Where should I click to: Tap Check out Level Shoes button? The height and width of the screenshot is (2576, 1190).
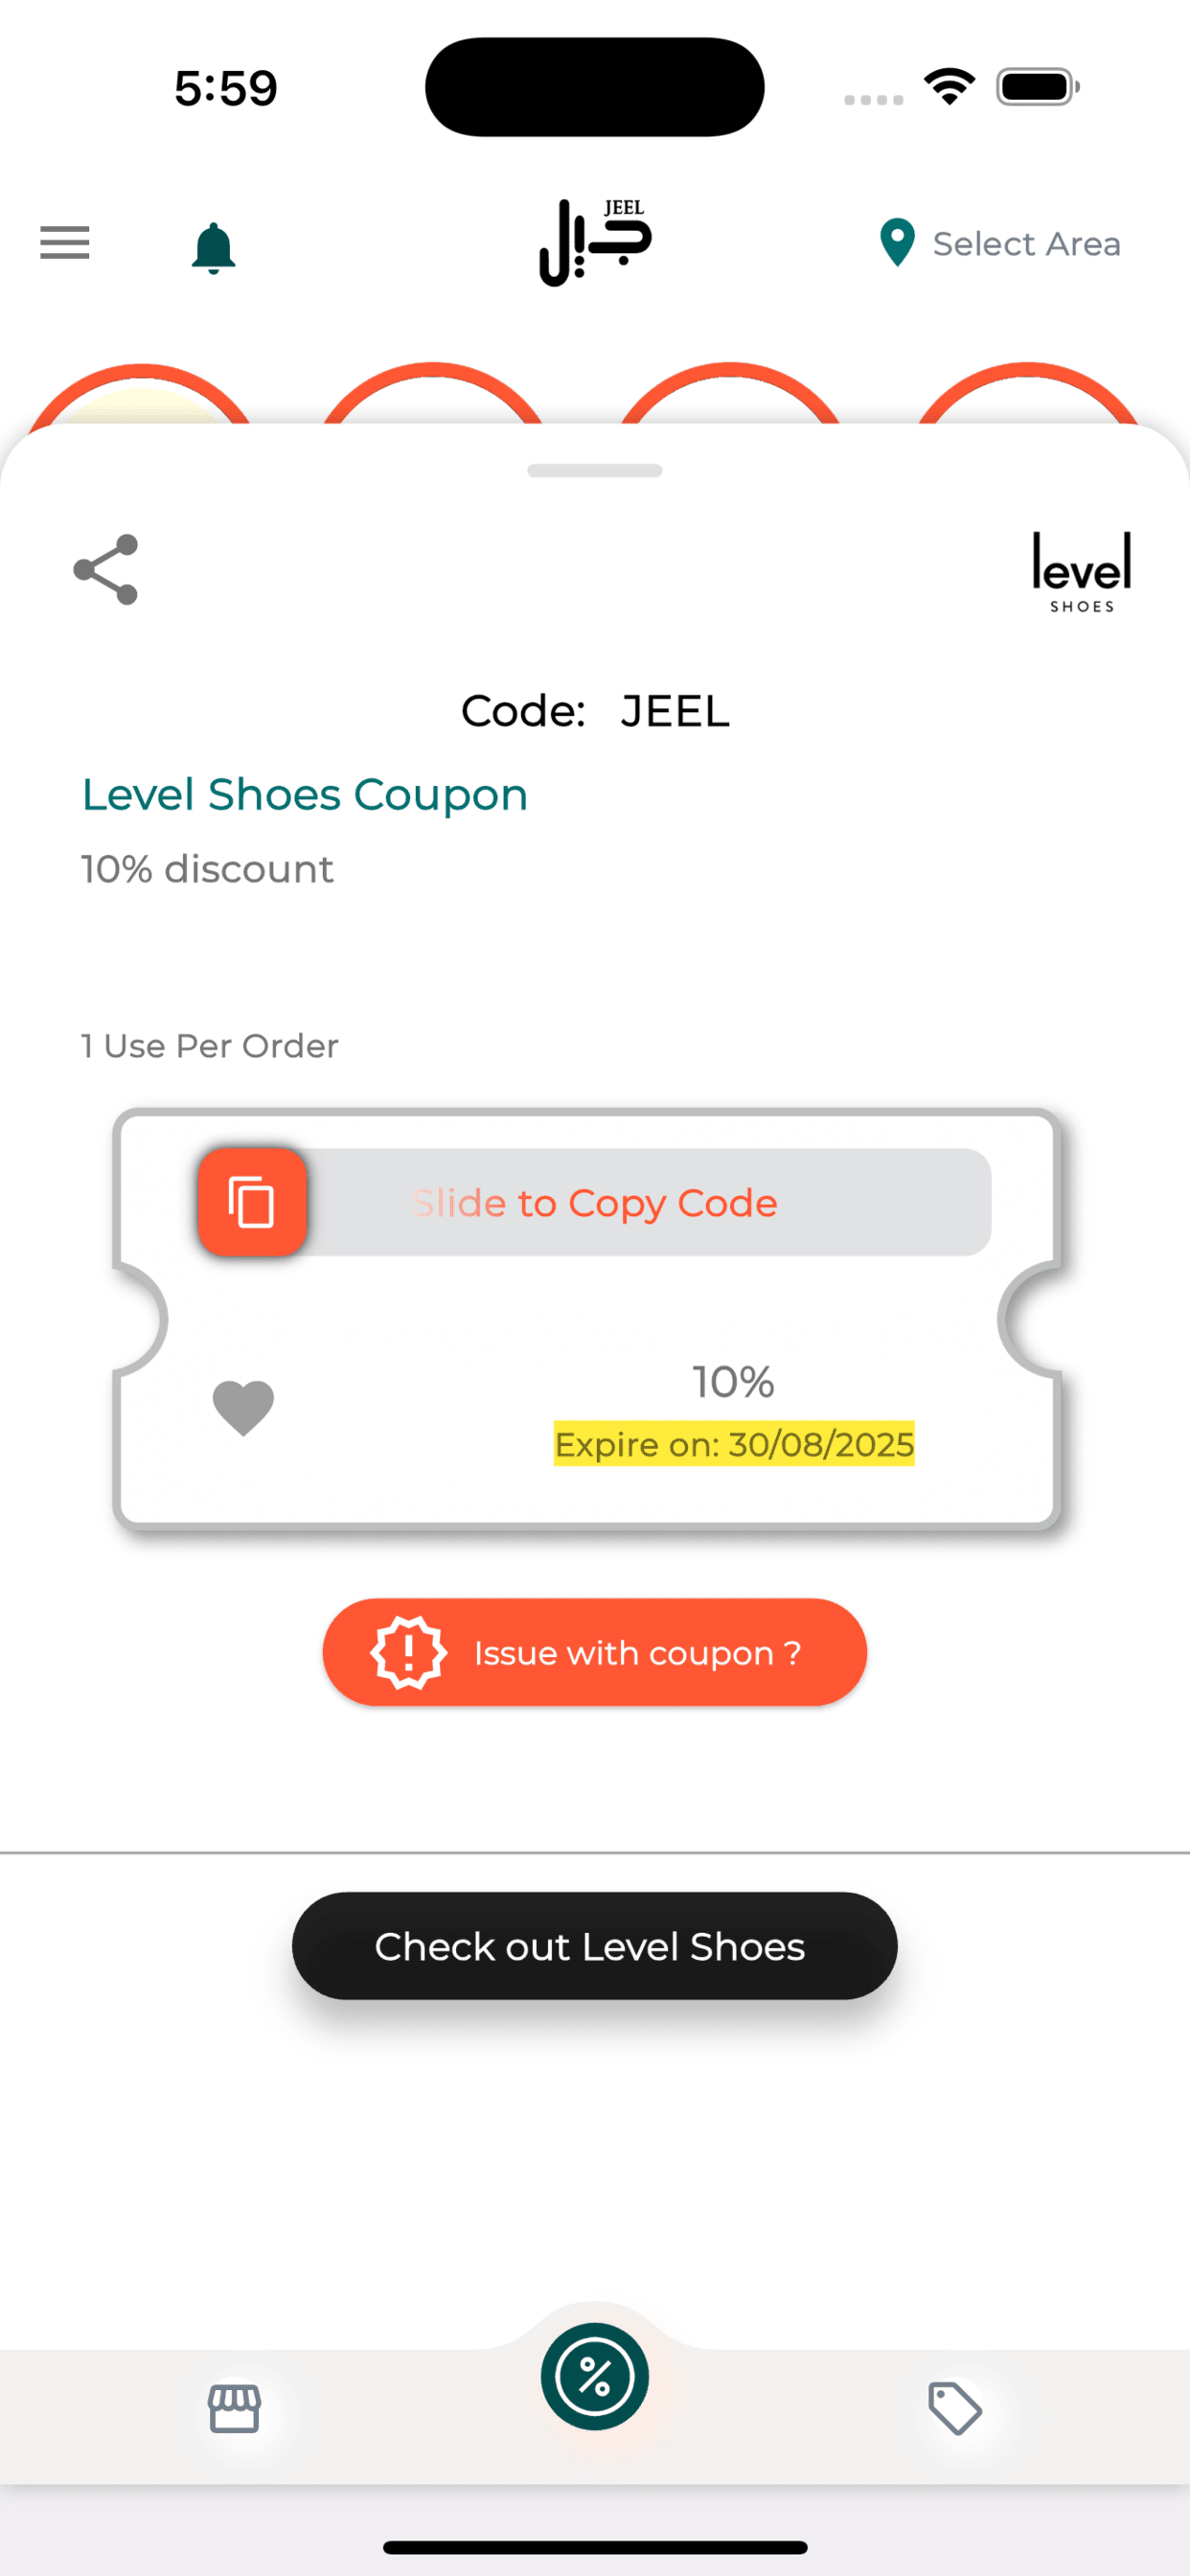595,1946
